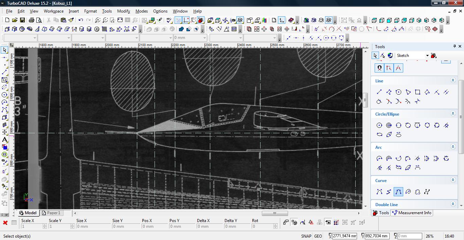This screenshot has height=240, width=464.
Task: Click the Select Edit arrow in Tools palette
Action: point(375,55)
